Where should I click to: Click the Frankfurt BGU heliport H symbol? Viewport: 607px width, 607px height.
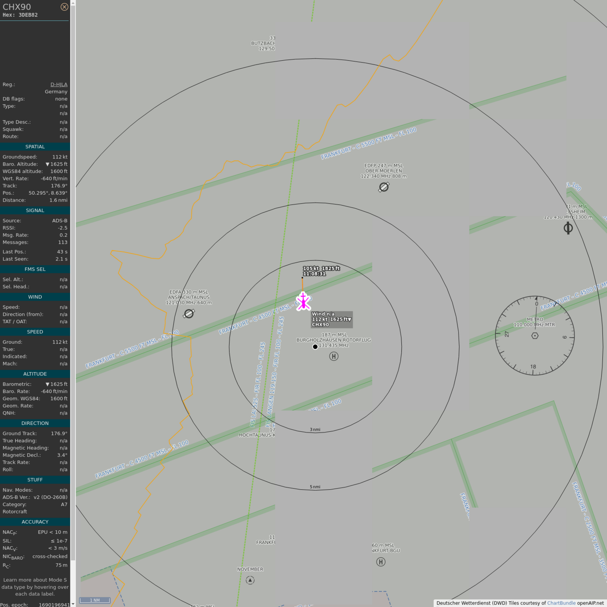click(381, 562)
